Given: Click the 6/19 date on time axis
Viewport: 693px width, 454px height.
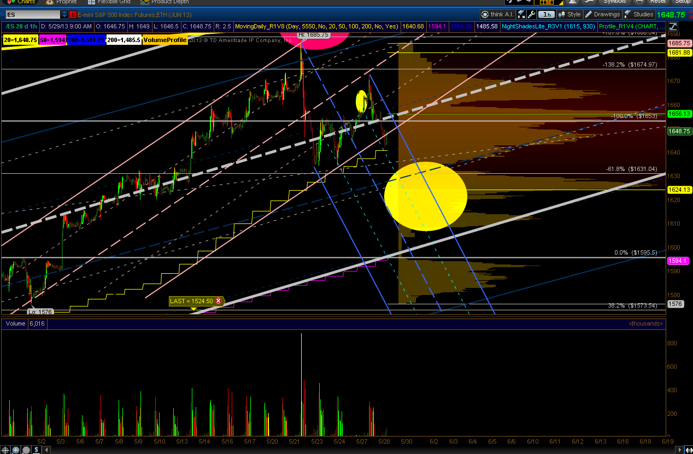Looking at the screenshot, I should coord(667,440).
